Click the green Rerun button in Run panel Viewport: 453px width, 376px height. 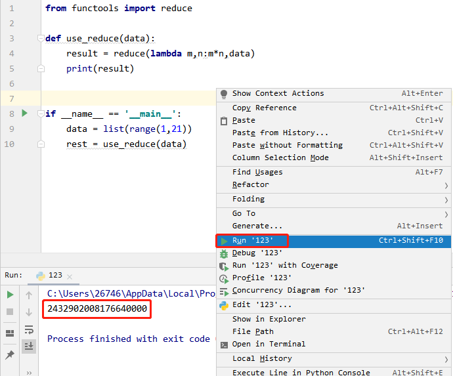point(10,295)
